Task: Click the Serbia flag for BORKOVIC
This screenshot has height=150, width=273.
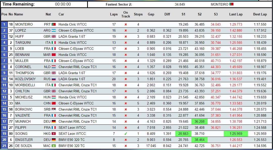Action: pyautogui.click(x=53, y=109)
